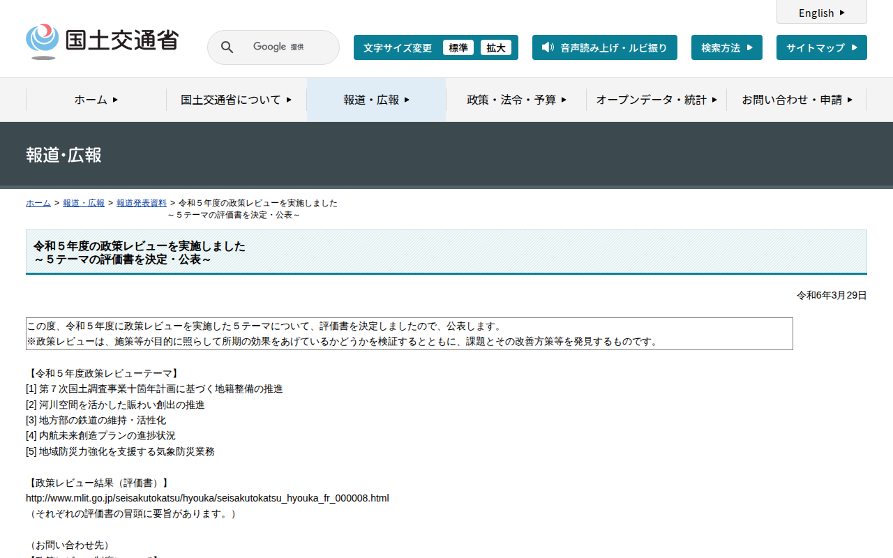The width and height of the screenshot is (893, 558).
Task: Click the arrow icon on 検索方法
Action: tap(749, 47)
